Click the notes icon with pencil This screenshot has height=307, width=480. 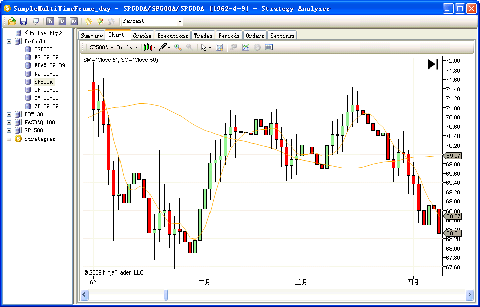tap(100, 21)
